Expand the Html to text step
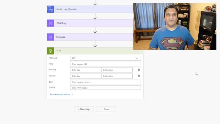 [x=90, y=9]
